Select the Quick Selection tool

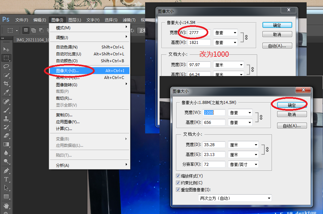click(6, 75)
